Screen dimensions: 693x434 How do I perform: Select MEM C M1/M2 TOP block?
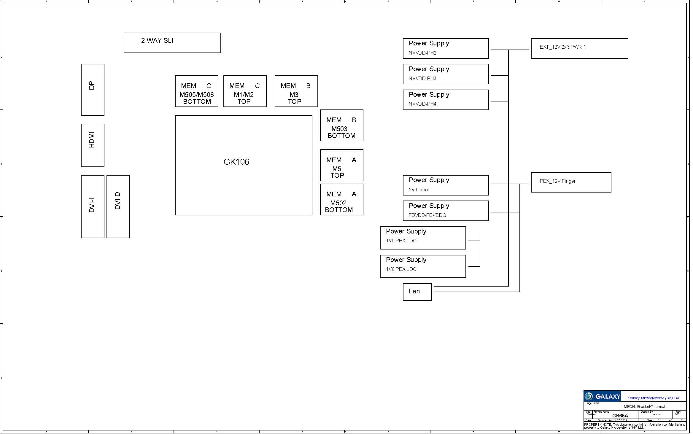coord(245,91)
